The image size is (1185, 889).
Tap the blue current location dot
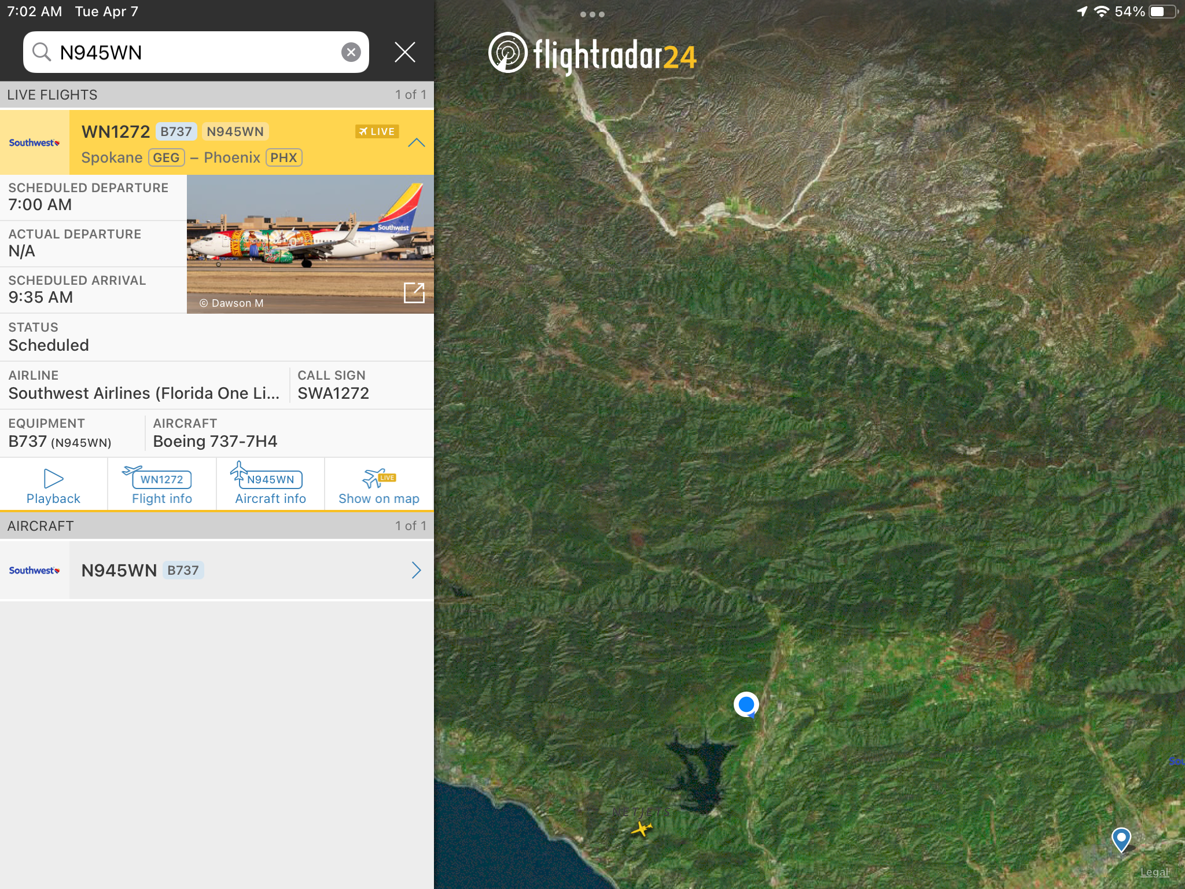click(x=746, y=704)
